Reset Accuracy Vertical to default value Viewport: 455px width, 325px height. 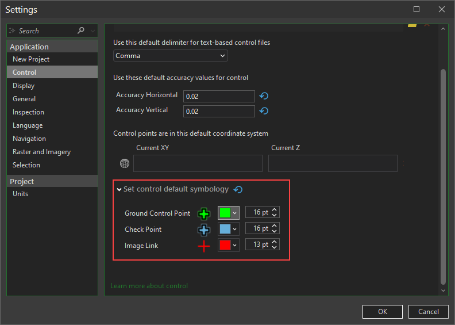(x=264, y=111)
